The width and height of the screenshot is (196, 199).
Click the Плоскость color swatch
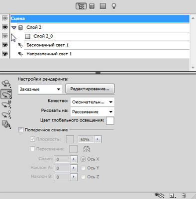click(x=70, y=139)
